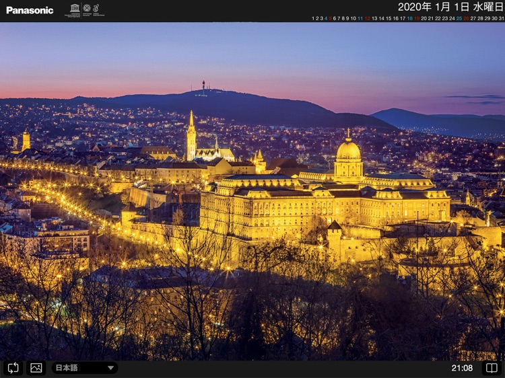Tap the rotate/refresh icon in bottom bar
Screen dimensions: 505x378
pyautogui.click(x=13, y=368)
